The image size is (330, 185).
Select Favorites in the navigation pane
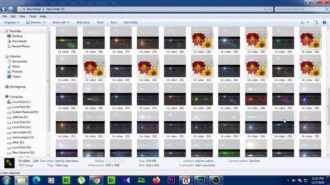click(x=15, y=31)
